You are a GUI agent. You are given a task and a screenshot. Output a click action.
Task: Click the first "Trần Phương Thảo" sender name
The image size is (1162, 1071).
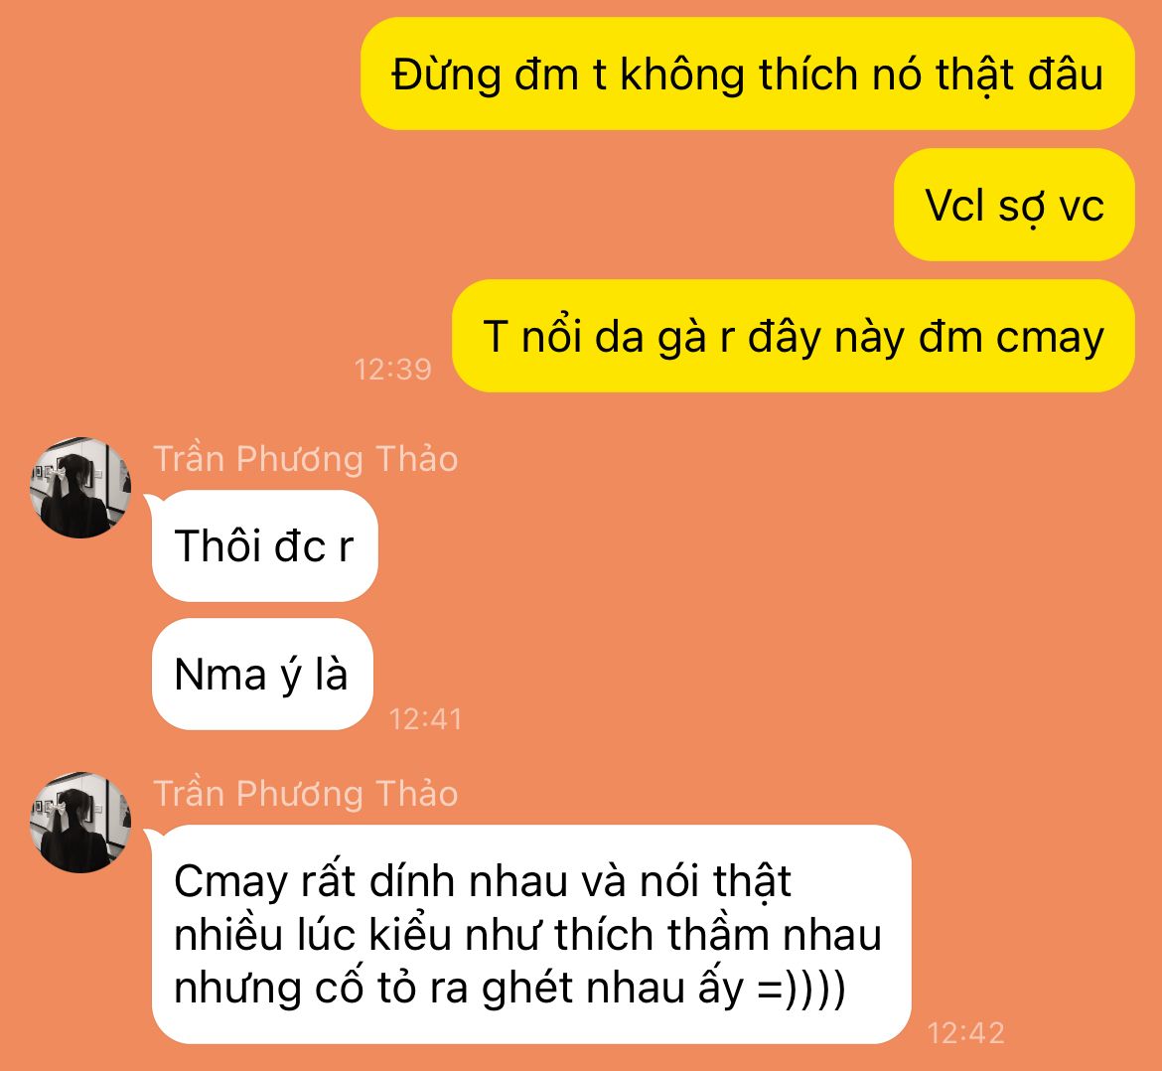pos(306,459)
